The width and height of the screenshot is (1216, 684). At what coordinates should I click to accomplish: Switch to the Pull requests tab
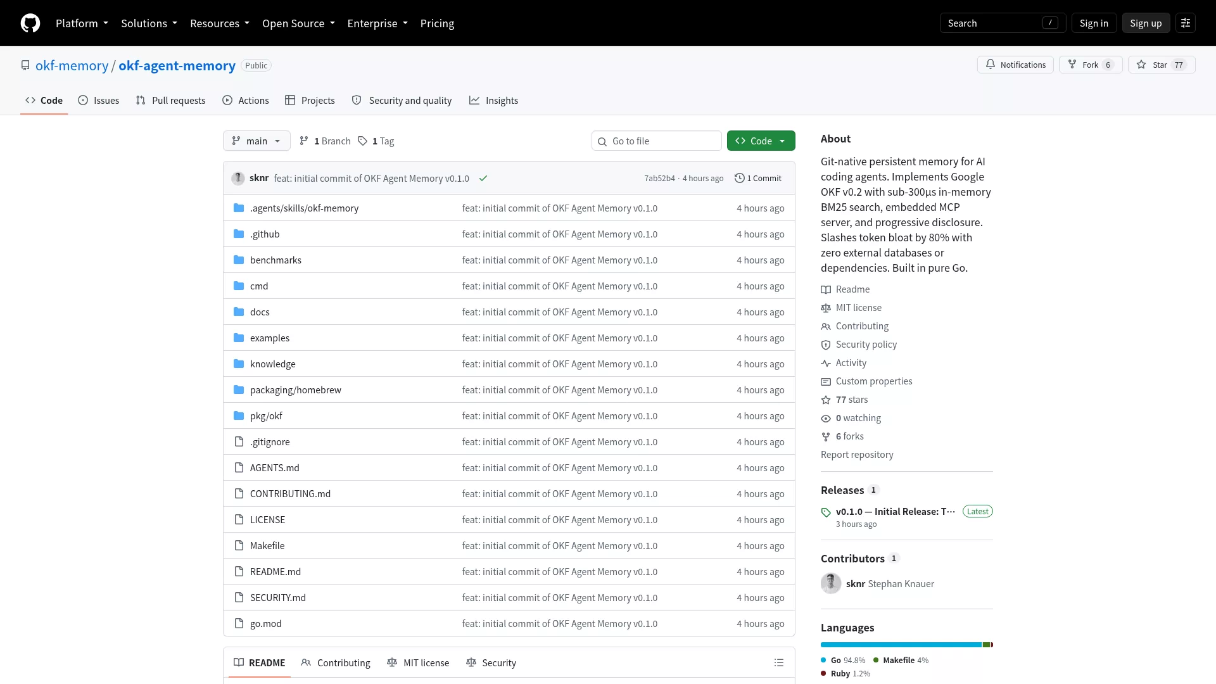pyautogui.click(x=171, y=101)
